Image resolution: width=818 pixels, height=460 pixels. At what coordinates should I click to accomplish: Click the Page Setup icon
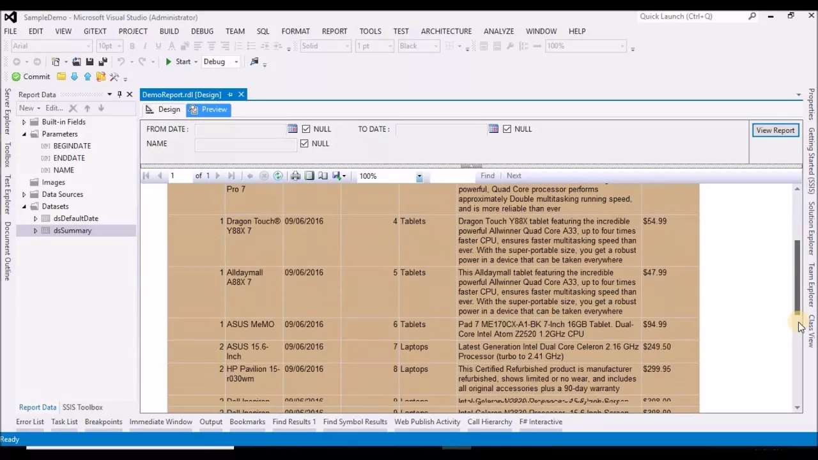tap(323, 176)
